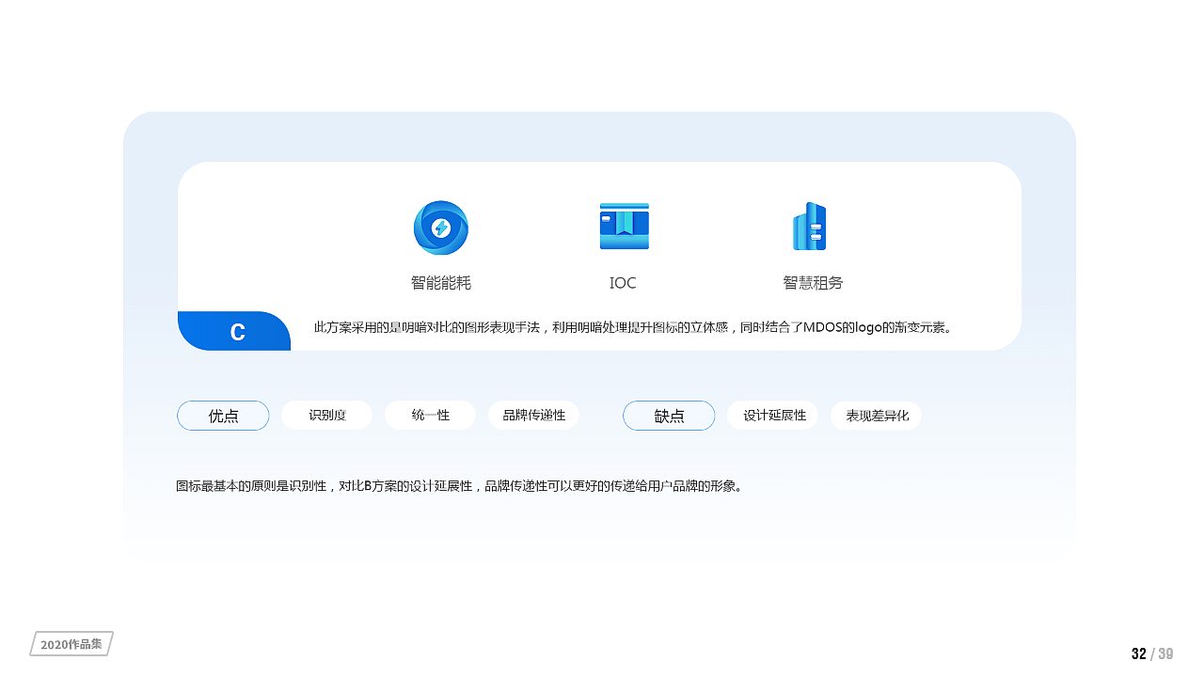The width and height of the screenshot is (1204, 677).
Task: Click the IOC text label
Action: 623,283
